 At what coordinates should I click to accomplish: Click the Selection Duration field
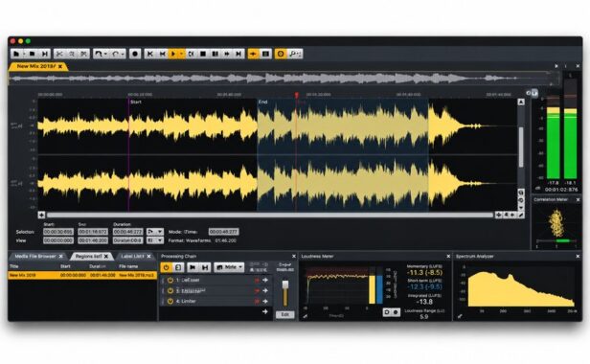coord(128,232)
